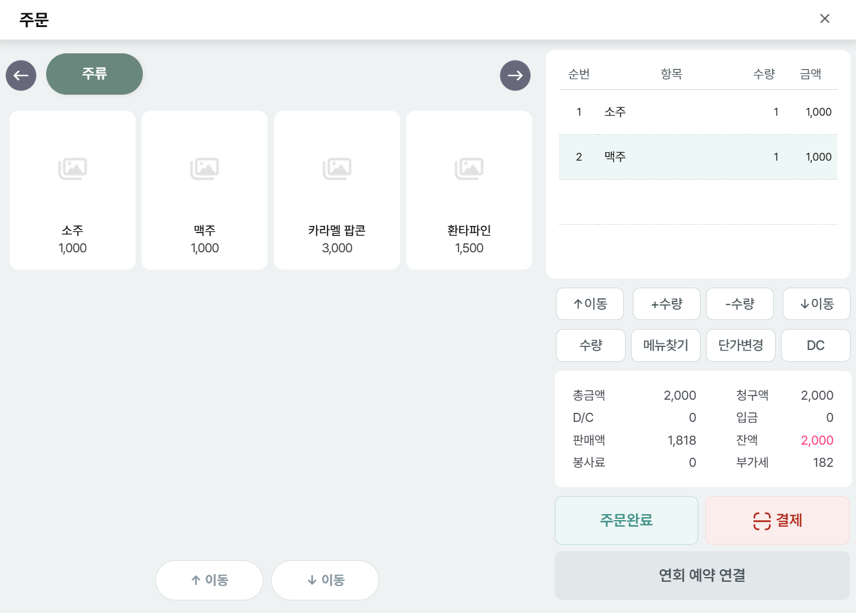The width and height of the screenshot is (856, 613).
Task: Select the 맥주 row in order list
Action: 698,157
